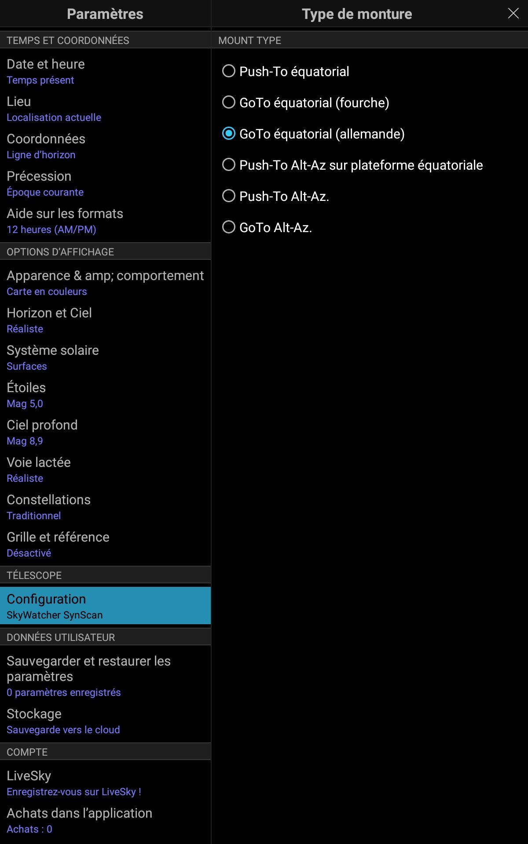The height and width of the screenshot is (844, 528).
Task: Choose GoTo Alt-Az. mount type
Action: 229,227
